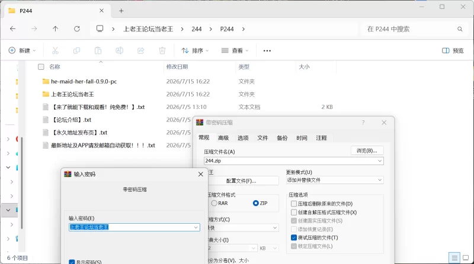This screenshot has height=264, width=474.
Task: Enable 创建自解压格式压缩文件(X) checkbox
Action: tap(293, 213)
